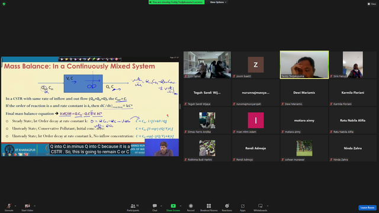379x213 pixels.
Task: Select the video tile of woman in hijab
Action: (353, 64)
